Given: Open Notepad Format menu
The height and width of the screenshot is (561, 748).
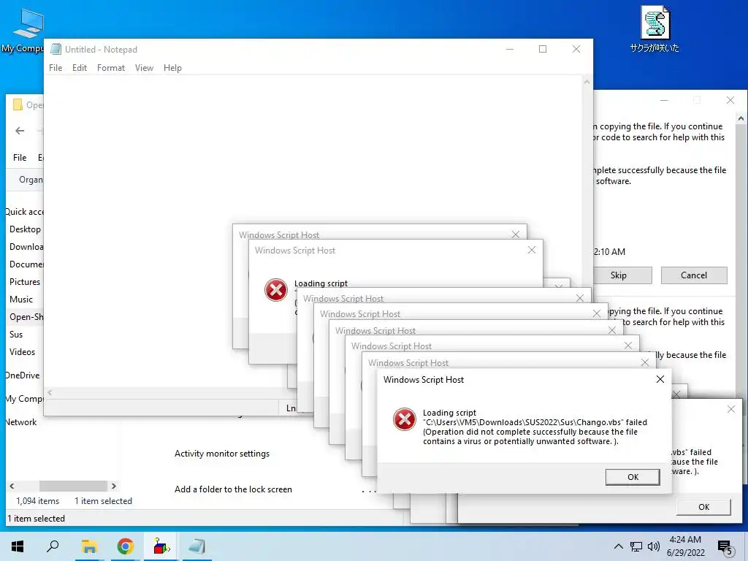Looking at the screenshot, I should point(111,68).
